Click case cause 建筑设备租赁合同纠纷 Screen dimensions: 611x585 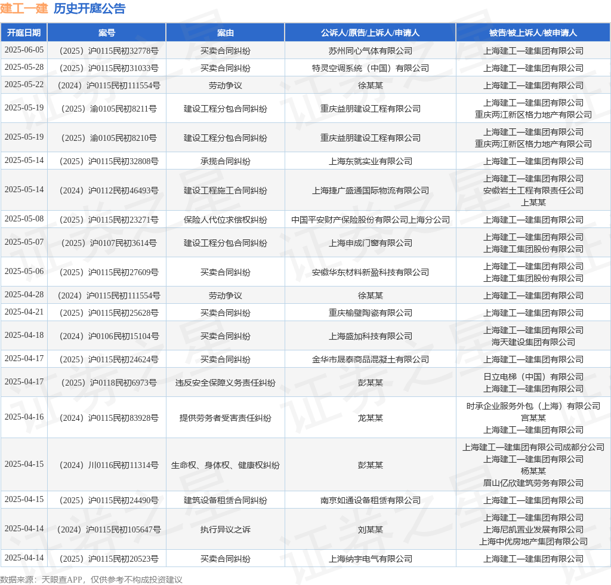click(225, 500)
